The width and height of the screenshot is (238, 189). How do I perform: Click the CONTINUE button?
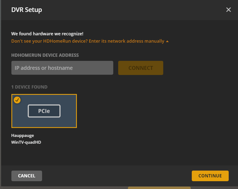(x=210, y=176)
